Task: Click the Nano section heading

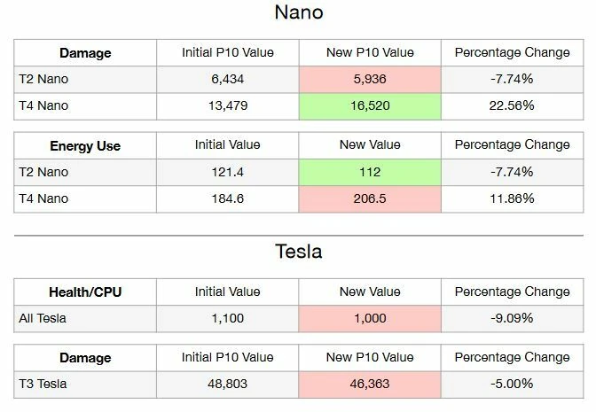Action: pyautogui.click(x=298, y=12)
